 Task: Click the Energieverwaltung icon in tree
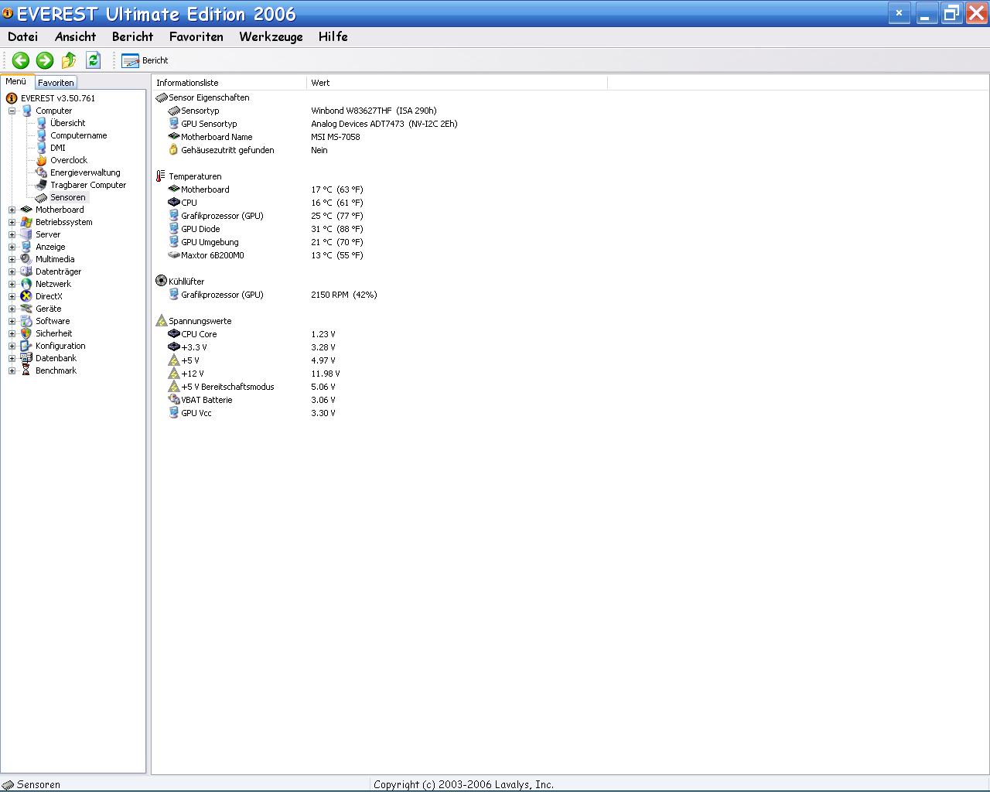pyautogui.click(x=41, y=172)
